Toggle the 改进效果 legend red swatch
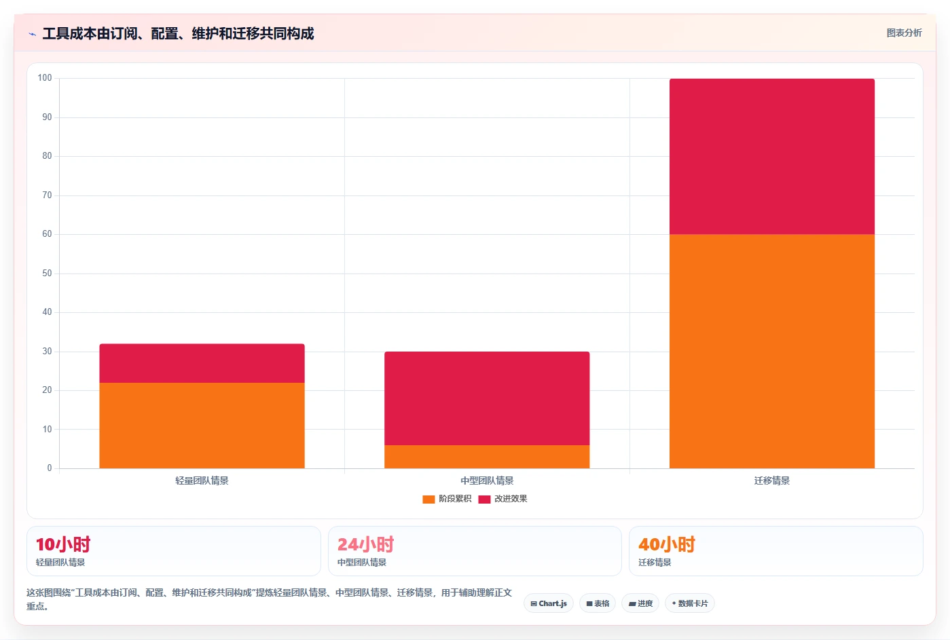Image resolution: width=950 pixels, height=640 pixels. pyautogui.click(x=484, y=499)
